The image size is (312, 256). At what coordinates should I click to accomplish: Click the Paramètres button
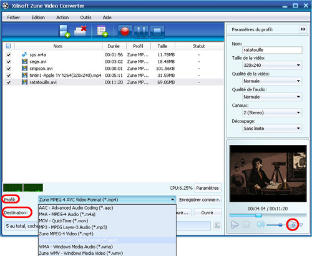pyautogui.click(x=207, y=188)
